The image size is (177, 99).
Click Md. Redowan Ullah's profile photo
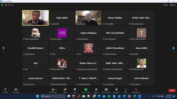pyautogui.click(x=141, y=63)
